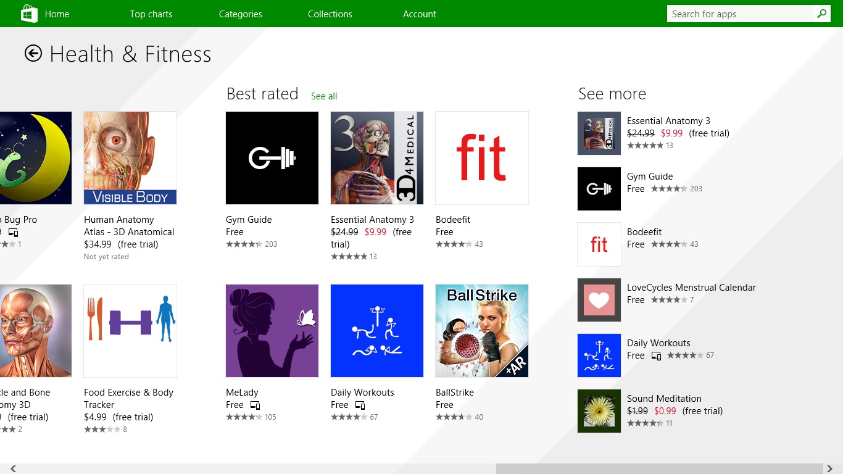
Task: Click the $9.99 price in Essential Anatomy list row
Action: [672, 133]
